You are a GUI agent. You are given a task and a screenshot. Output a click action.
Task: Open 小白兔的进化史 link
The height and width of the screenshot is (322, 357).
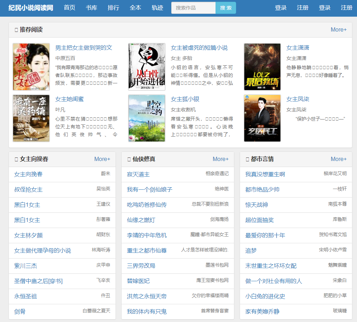[265, 296]
